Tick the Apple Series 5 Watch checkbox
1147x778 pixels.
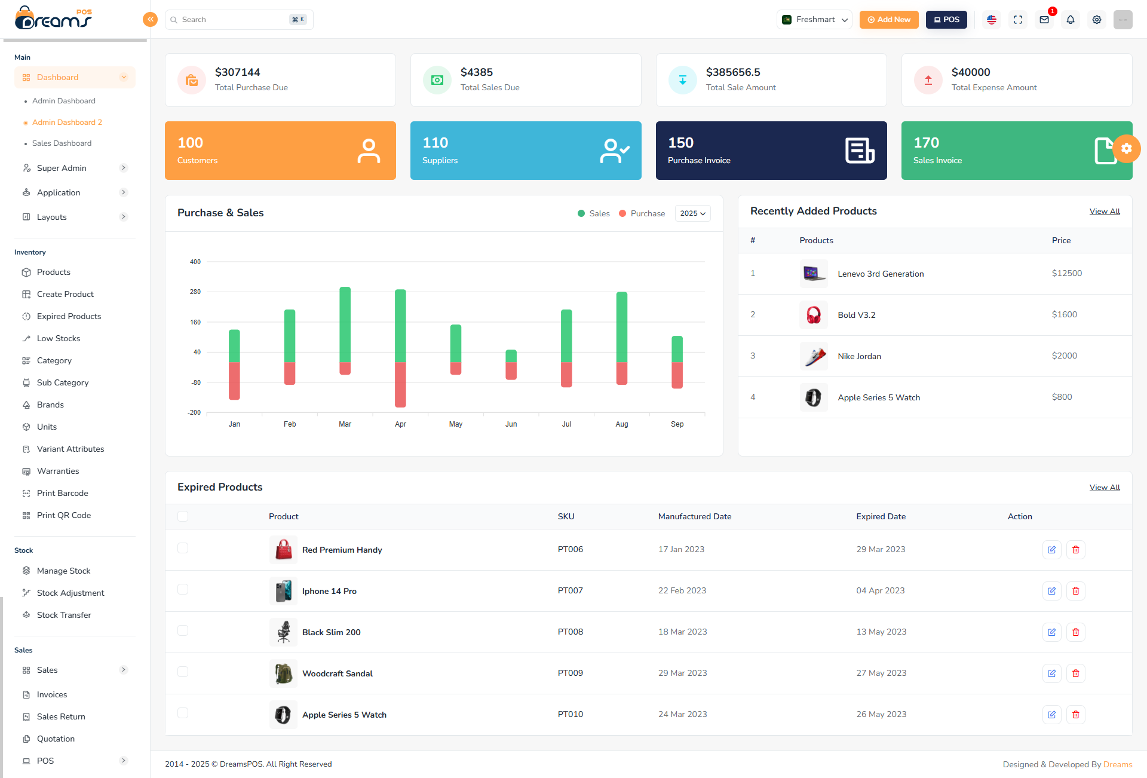pyautogui.click(x=183, y=713)
